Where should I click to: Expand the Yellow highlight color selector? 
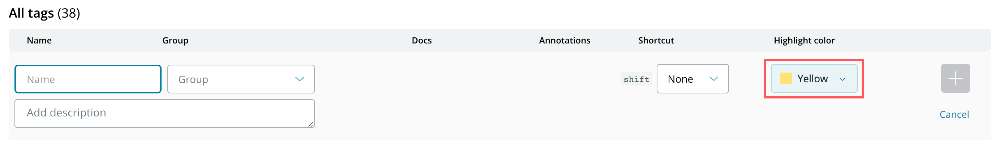[x=814, y=79]
